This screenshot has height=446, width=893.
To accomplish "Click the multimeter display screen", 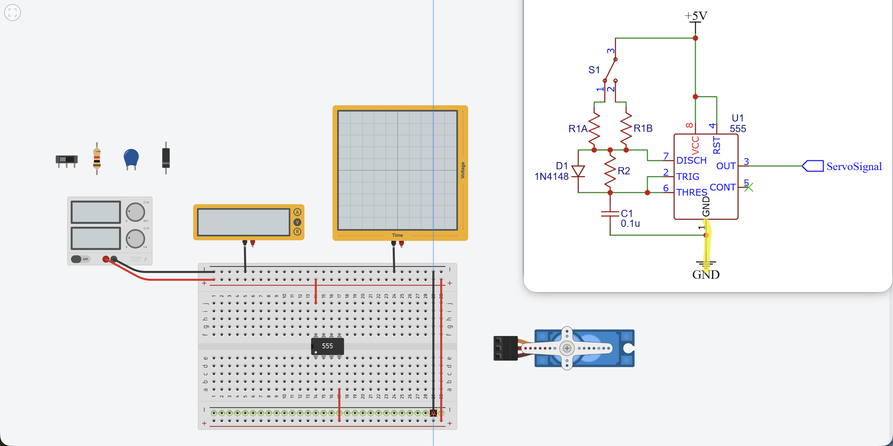I will (244, 222).
